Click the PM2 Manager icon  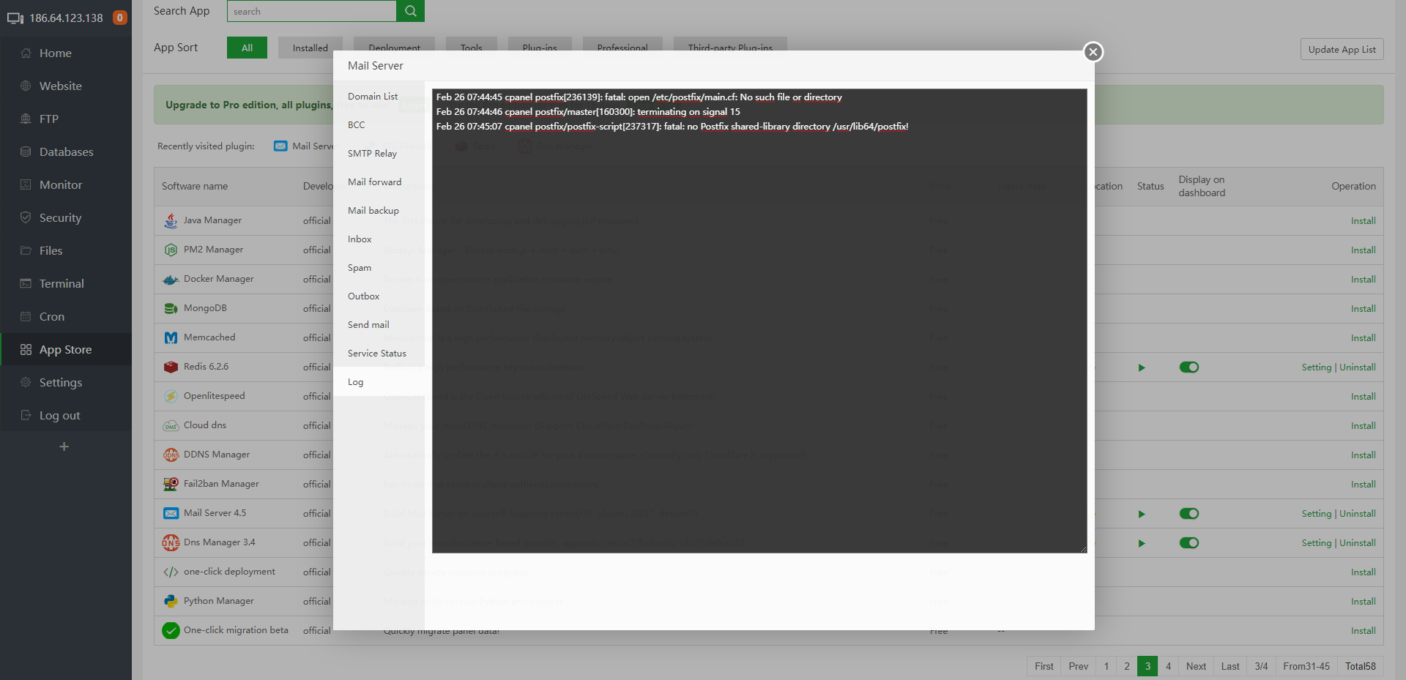coord(171,250)
